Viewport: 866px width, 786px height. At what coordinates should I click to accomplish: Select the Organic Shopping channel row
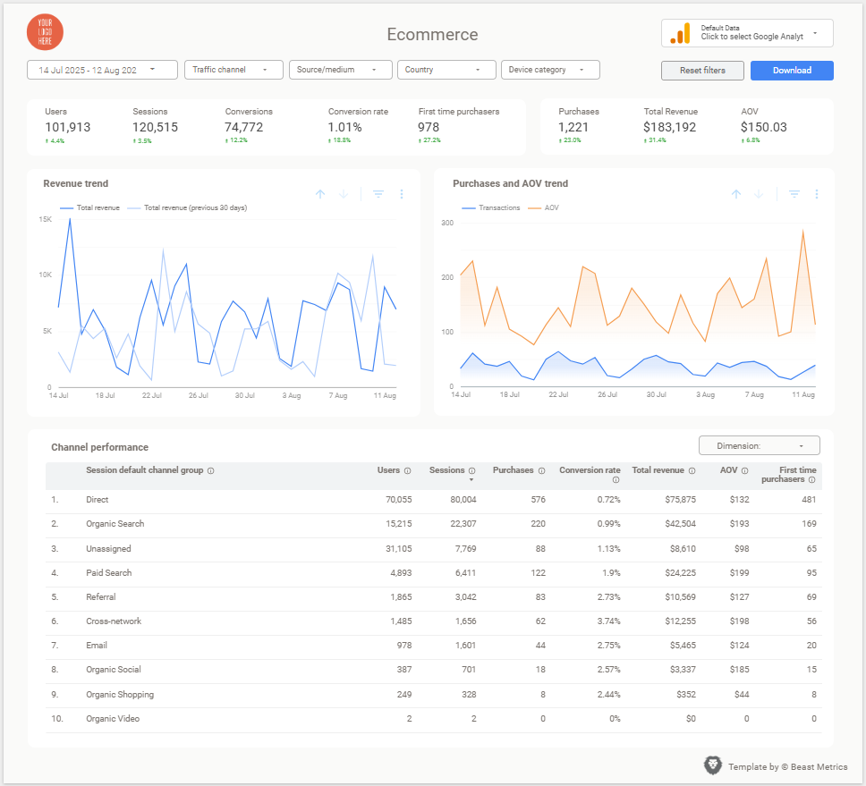[x=434, y=695]
